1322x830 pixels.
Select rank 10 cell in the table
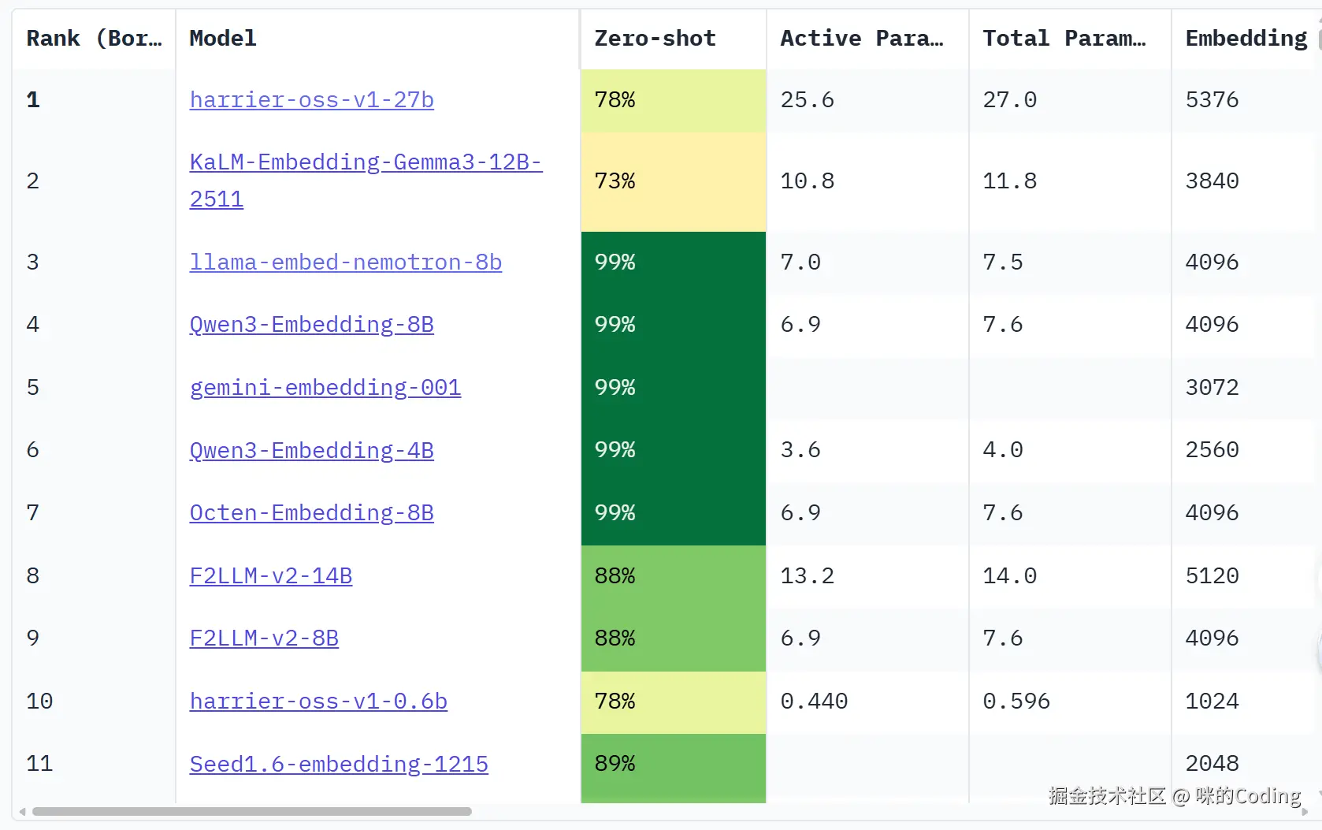[x=94, y=702]
